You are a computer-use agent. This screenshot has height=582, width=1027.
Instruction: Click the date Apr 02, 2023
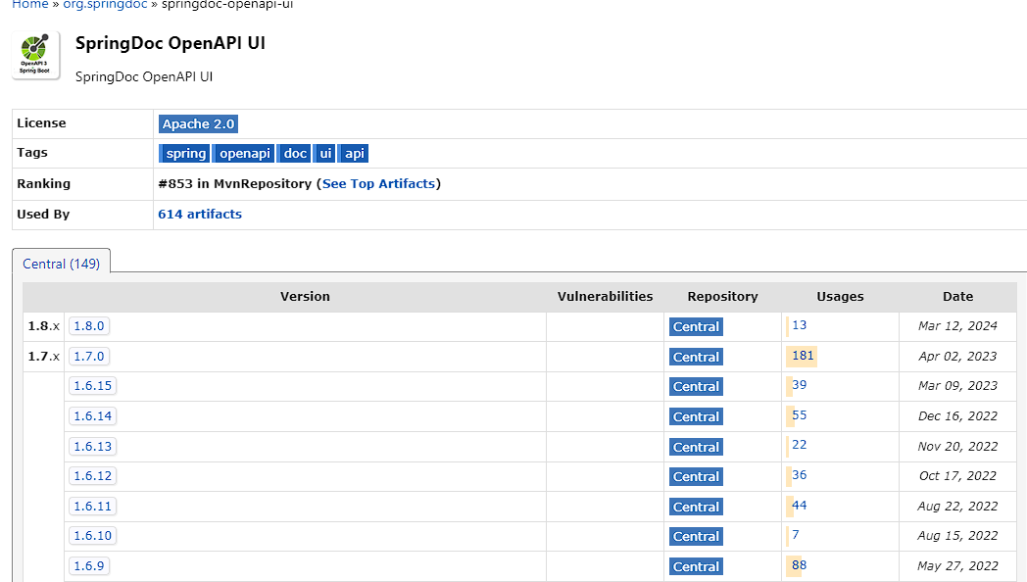[957, 356]
